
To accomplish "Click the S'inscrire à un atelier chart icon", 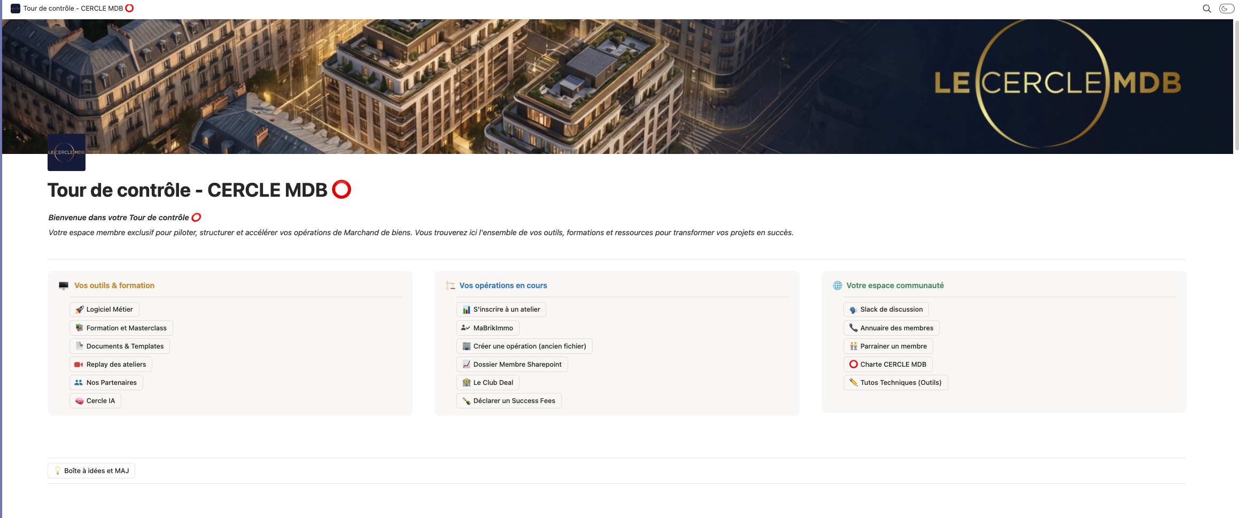I will [x=466, y=310].
